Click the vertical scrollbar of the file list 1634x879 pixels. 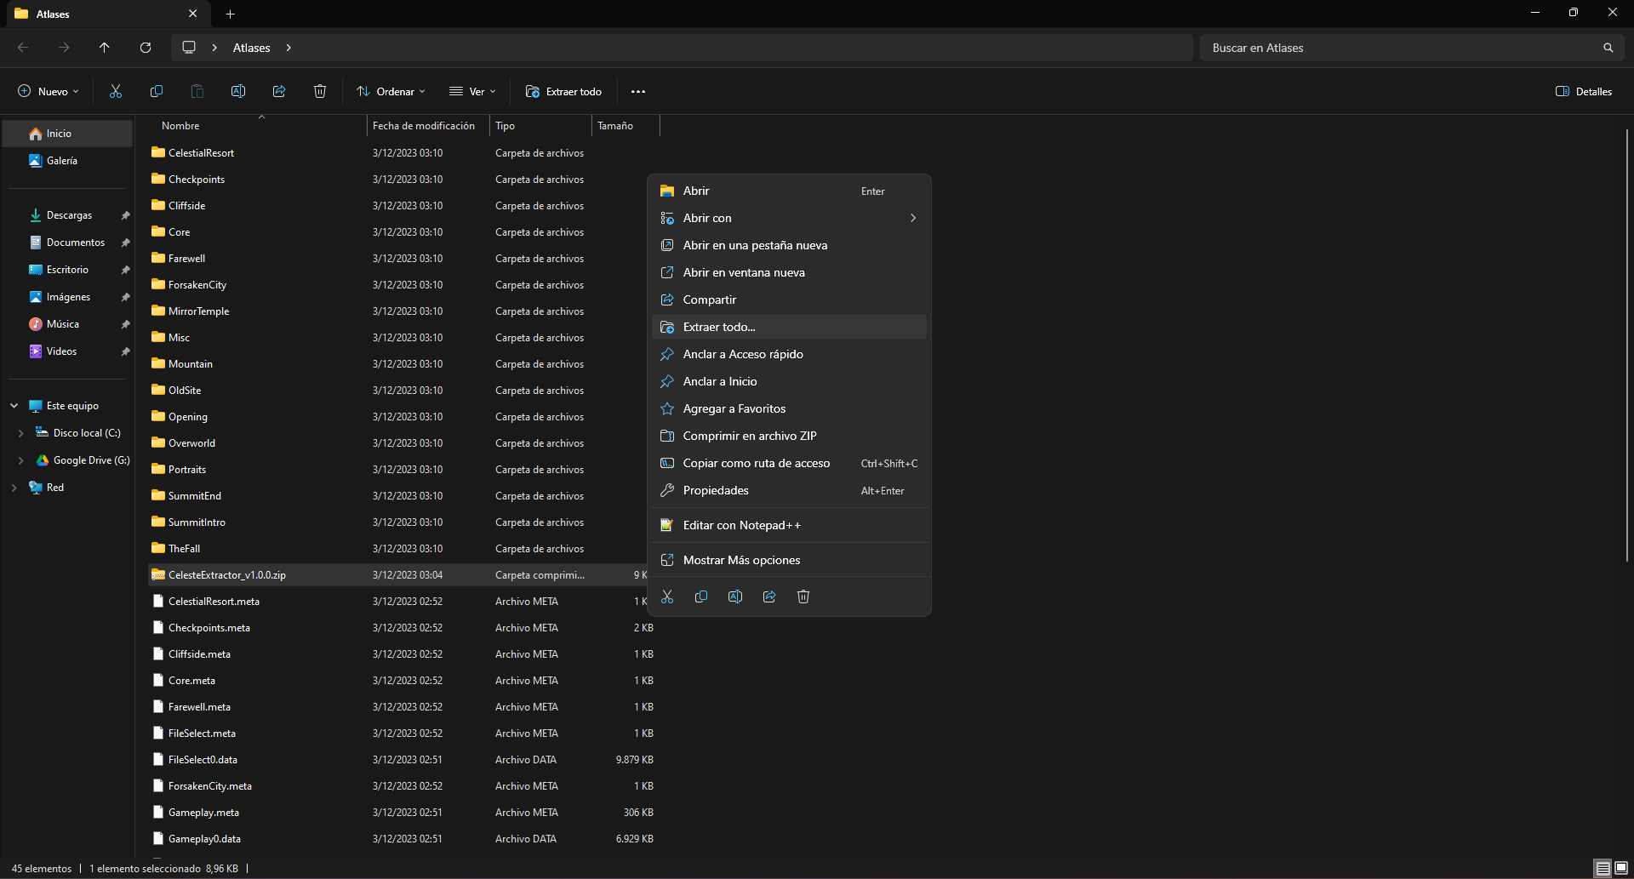(x=1626, y=345)
